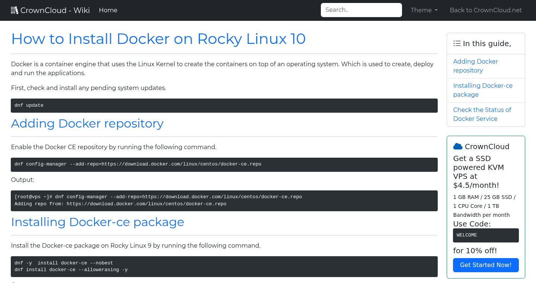Image resolution: width=536 pixels, height=283 pixels.
Task: Open the "Adding Docker repository" sidebar link
Action: (x=475, y=66)
